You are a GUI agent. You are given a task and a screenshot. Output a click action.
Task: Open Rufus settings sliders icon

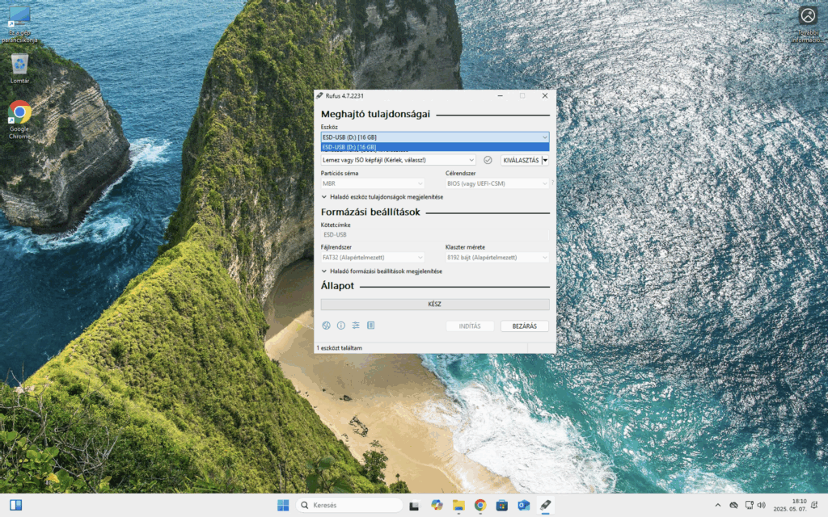pos(356,326)
